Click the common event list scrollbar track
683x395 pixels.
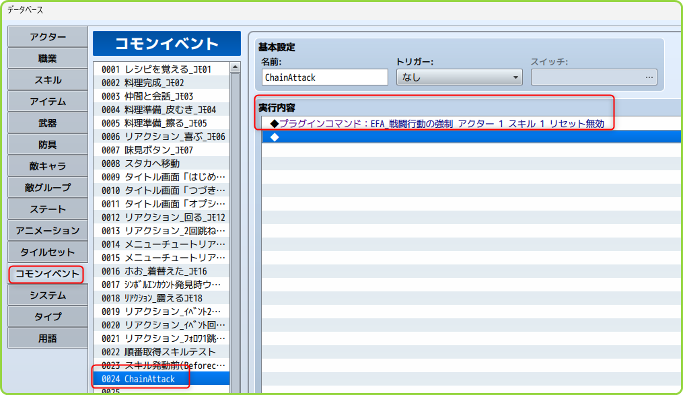tap(236, 233)
